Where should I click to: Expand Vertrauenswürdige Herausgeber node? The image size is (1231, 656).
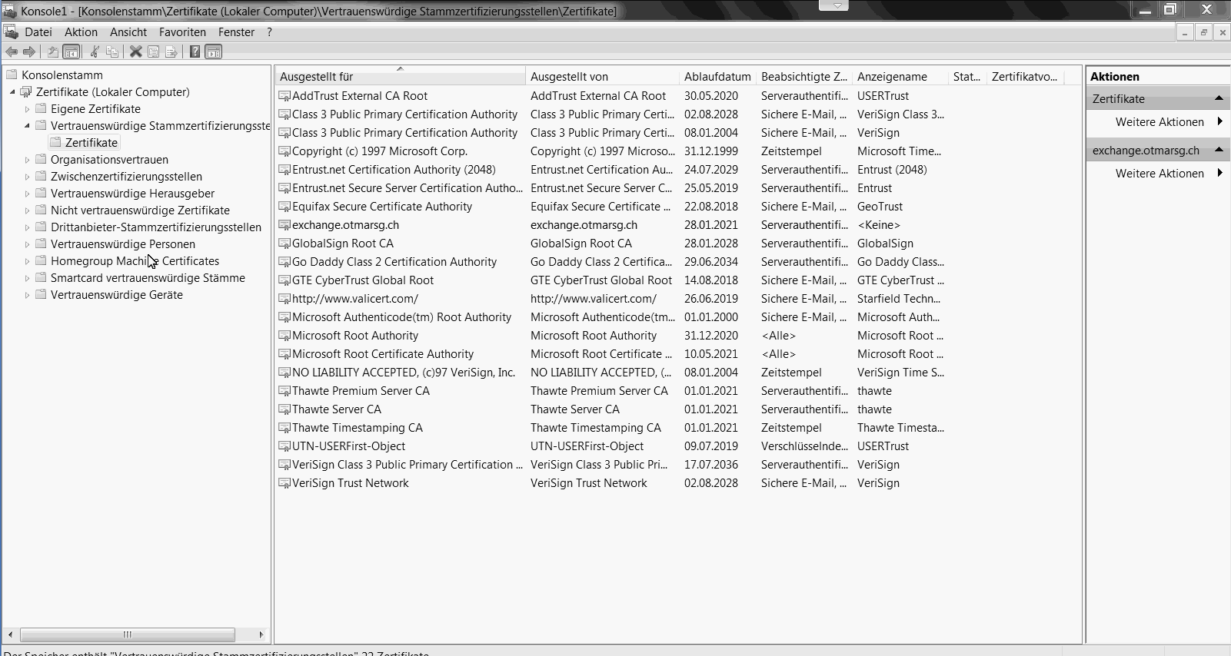pos(27,194)
